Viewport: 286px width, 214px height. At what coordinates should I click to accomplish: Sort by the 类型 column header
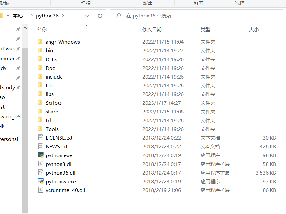point(205,29)
